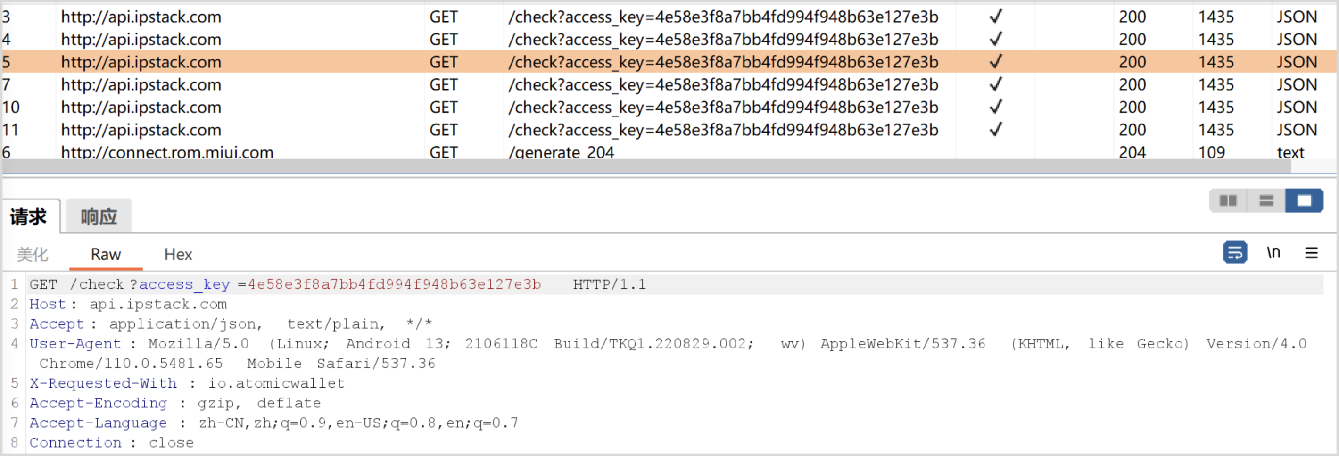Click the access_key value in request line
Image resolution: width=1339 pixels, height=456 pixels.
394,284
